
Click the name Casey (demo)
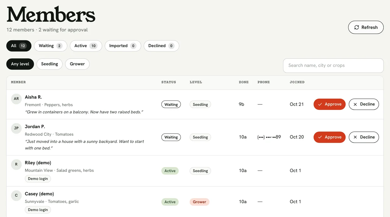click(39, 194)
